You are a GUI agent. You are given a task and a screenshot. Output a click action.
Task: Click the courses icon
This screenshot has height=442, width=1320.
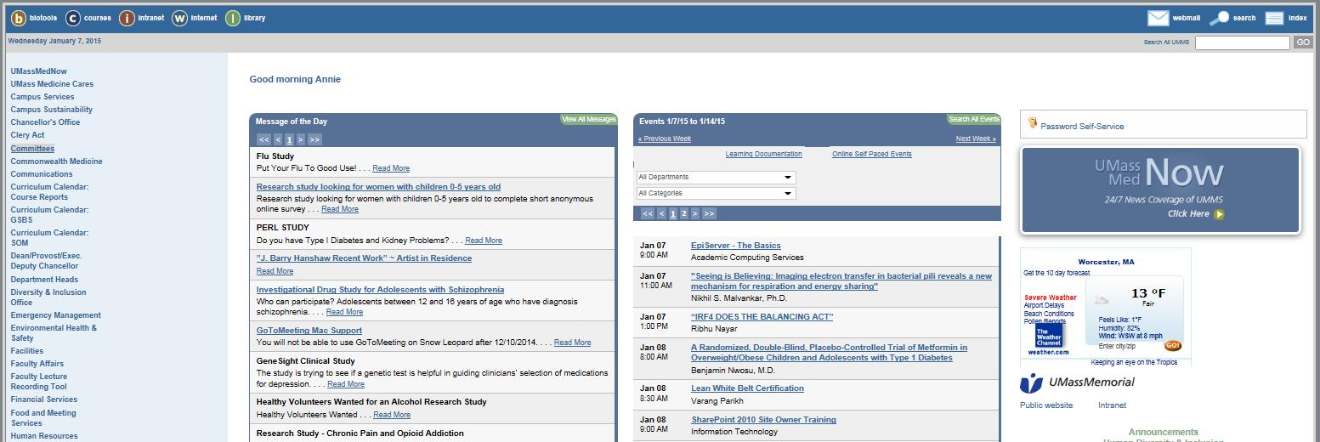73,18
